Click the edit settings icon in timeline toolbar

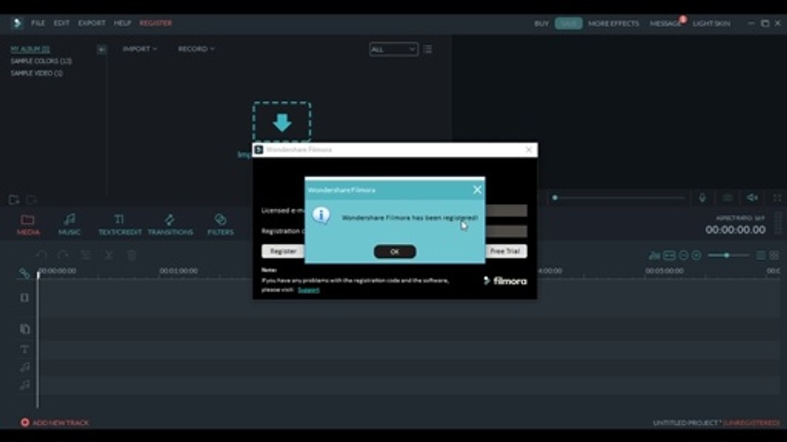pyautogui.click(x=86, y=255)
